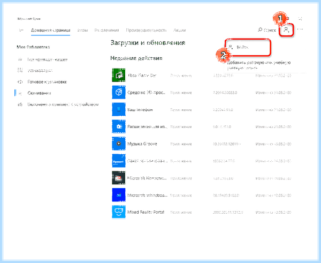This screenshot has width=321, height=263.
Task: Click the download icon beside Скачивания
Action: [x=20, y=93]
